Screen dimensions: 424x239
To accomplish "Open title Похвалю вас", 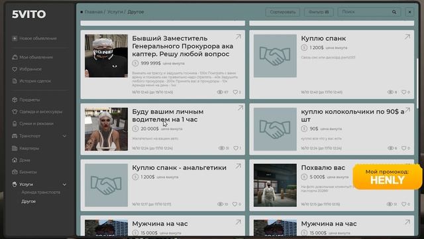I will point(323,168).
